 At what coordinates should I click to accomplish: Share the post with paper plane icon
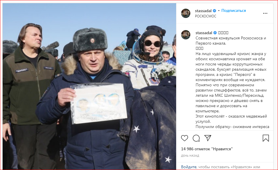(208, 138)
